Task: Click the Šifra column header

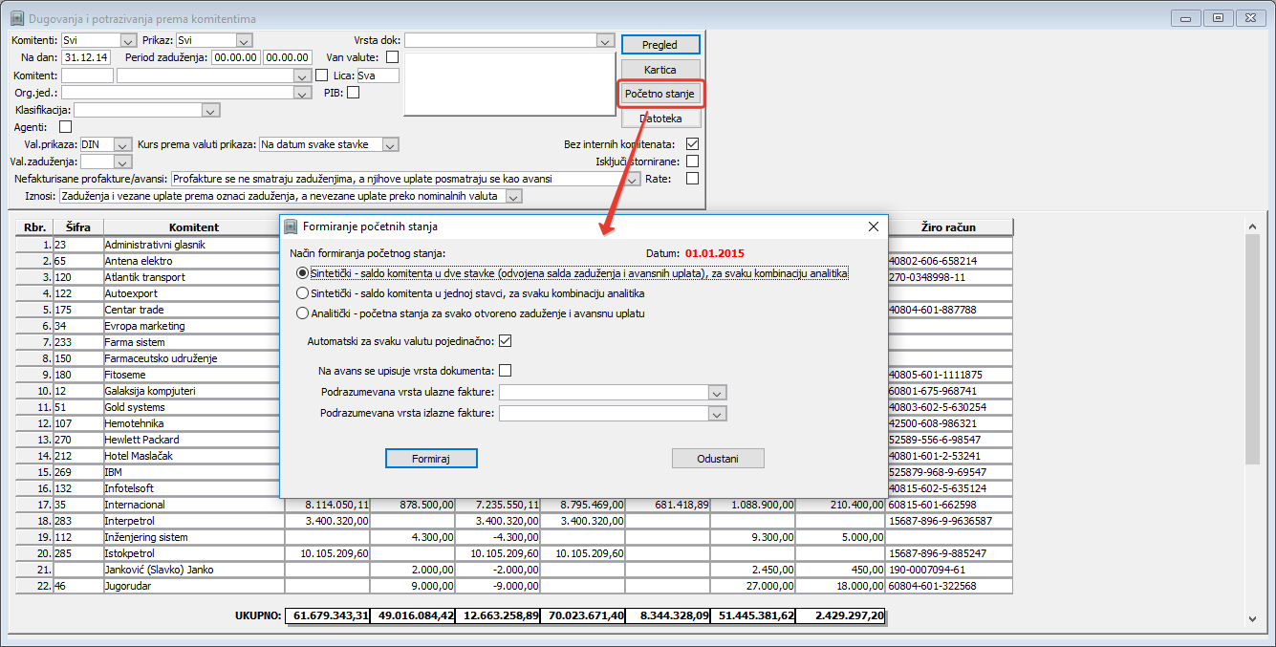Action: click(78, 227)
